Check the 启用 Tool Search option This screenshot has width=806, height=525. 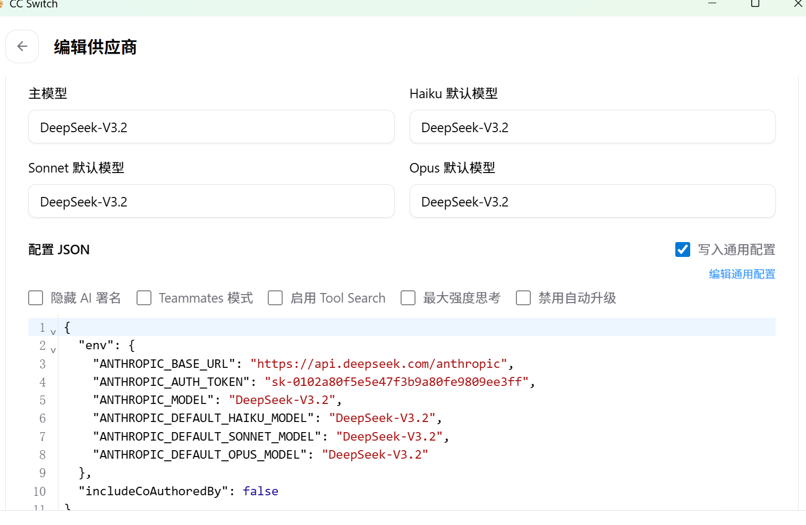(275, 298)
